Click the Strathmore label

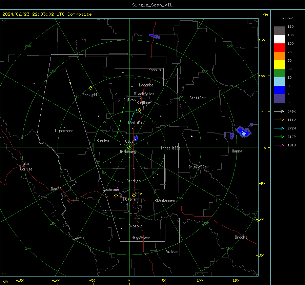(x=165, y=201)
